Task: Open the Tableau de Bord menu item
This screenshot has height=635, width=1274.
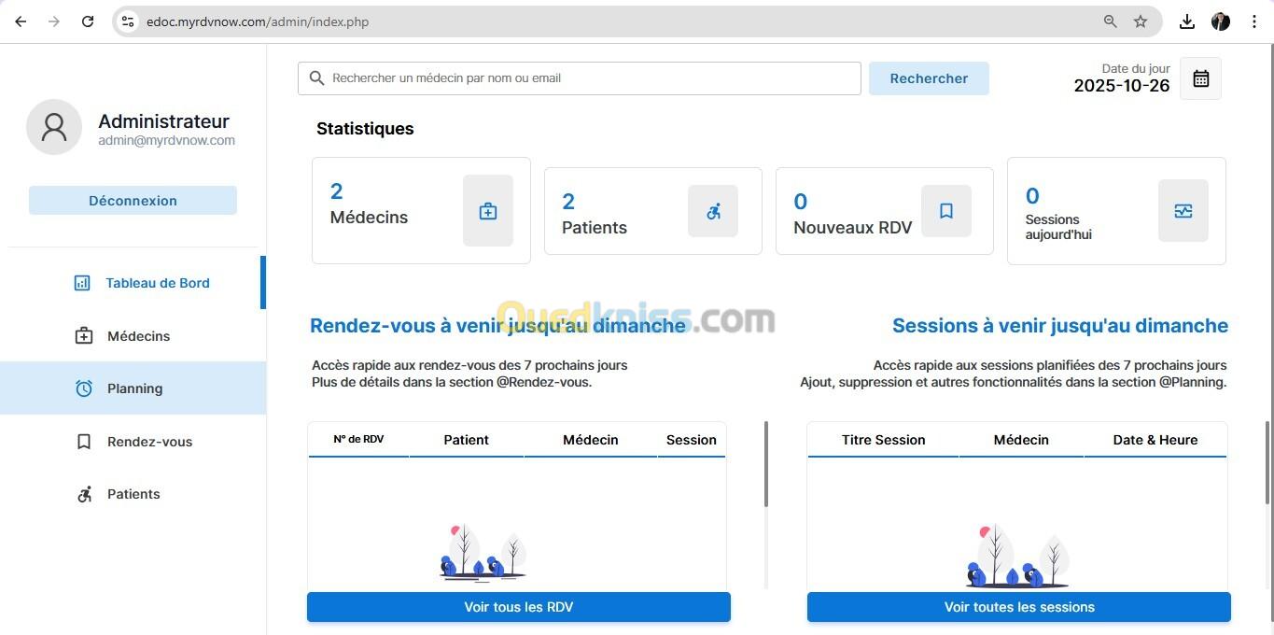Action: [157, 283]
